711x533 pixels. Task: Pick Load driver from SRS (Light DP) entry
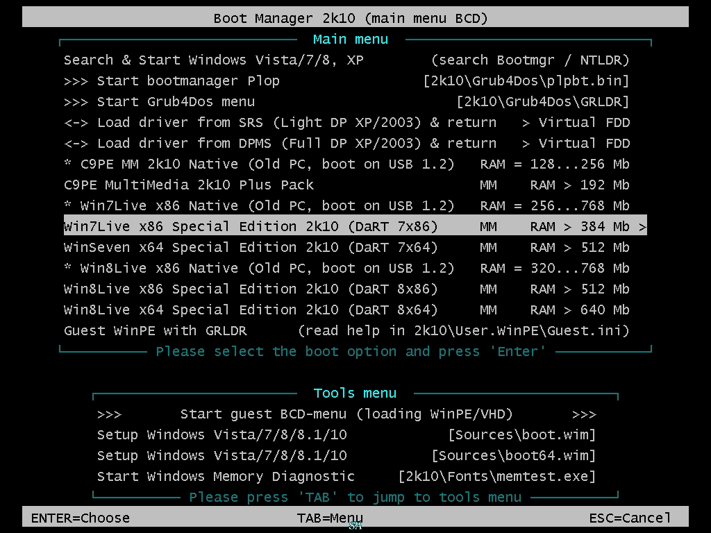pos(347,123)
